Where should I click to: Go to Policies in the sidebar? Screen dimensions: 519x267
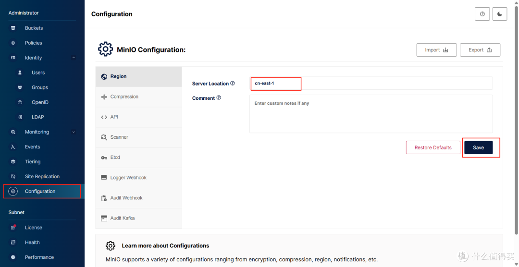click(34, 43)
